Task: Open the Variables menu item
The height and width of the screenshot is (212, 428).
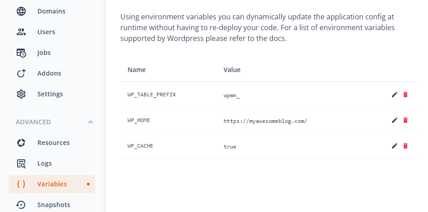Action: pyautogui.click(x=52, y=184)
